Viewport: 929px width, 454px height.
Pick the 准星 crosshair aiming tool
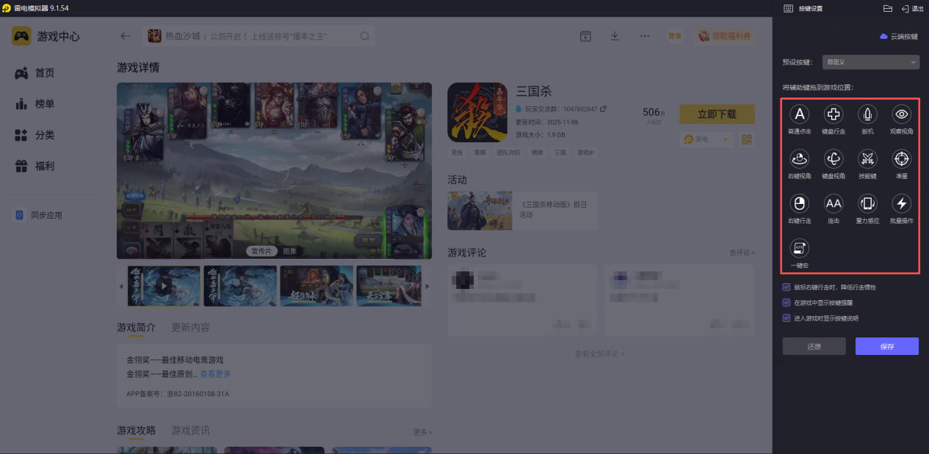901,159
